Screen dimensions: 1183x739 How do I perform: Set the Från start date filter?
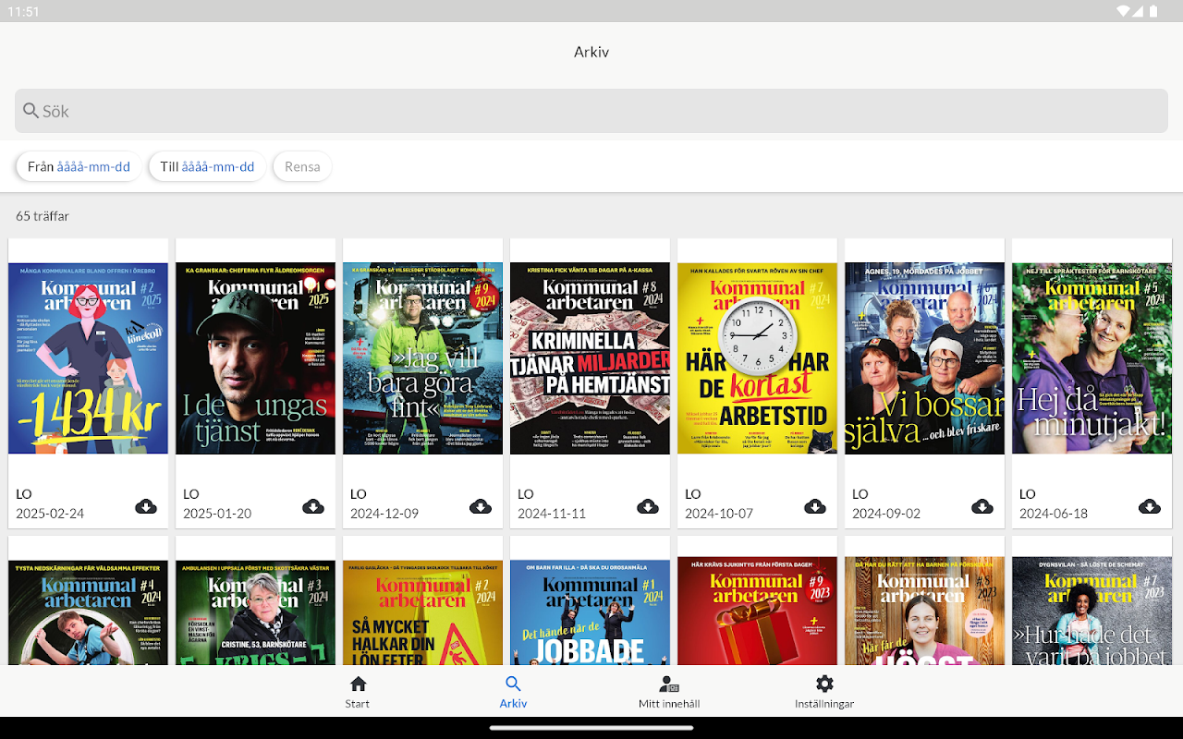pyautogui.click(x=79, y=166)
